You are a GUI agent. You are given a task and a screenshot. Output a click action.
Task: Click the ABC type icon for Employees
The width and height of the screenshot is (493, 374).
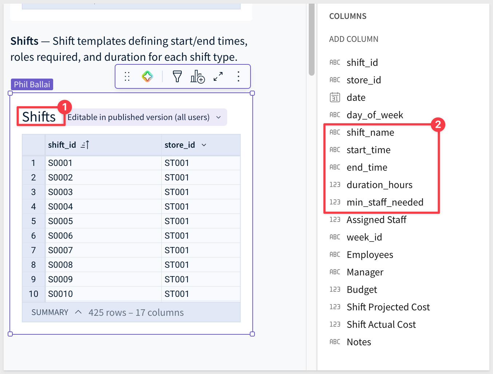point(335,255)
